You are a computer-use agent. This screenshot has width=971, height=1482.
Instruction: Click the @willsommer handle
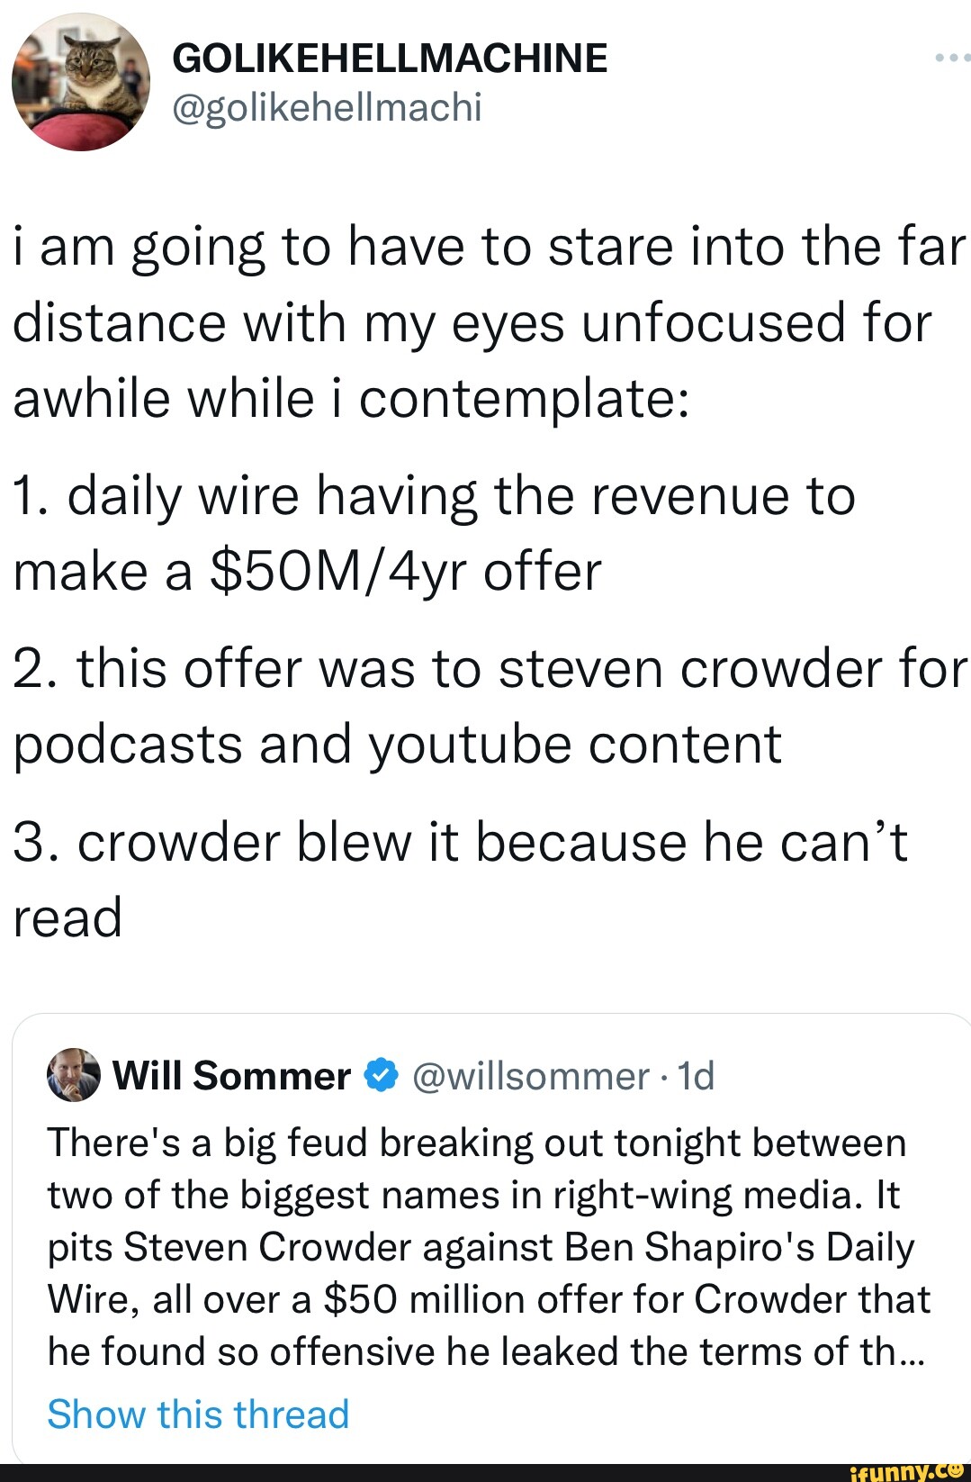click(530, 1075)
